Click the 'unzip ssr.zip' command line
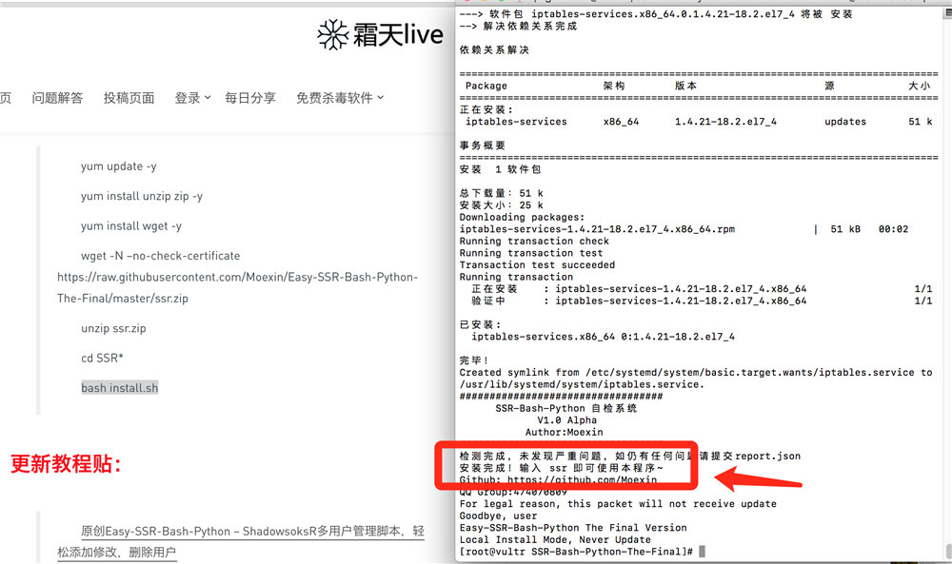This screenshot has width=952, height=564. pos(113,328)
